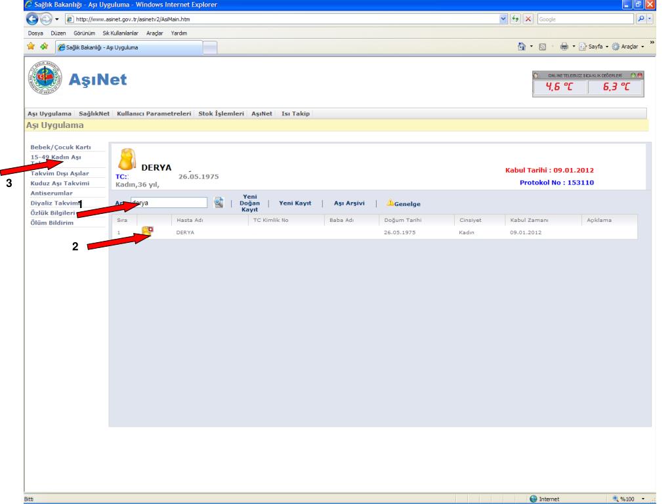Expand the address bar history dropdown

503,19
